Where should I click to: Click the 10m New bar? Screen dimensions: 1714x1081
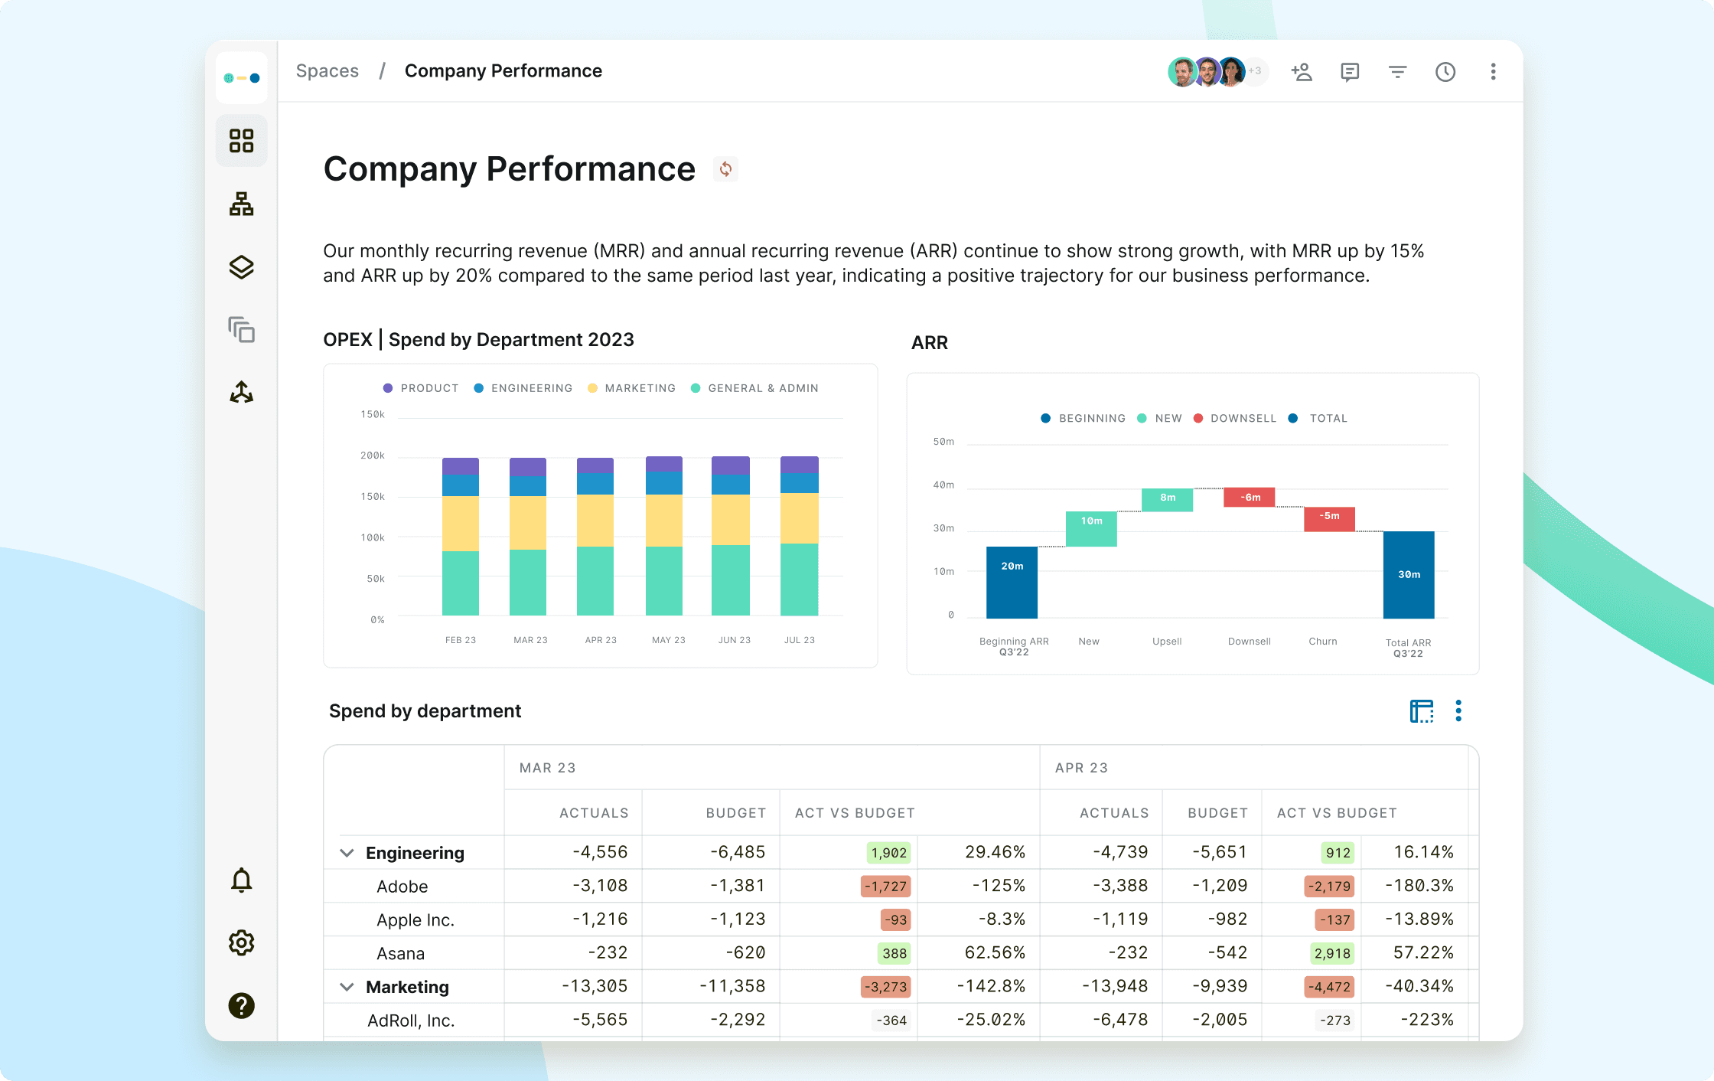coord(1091,529)
